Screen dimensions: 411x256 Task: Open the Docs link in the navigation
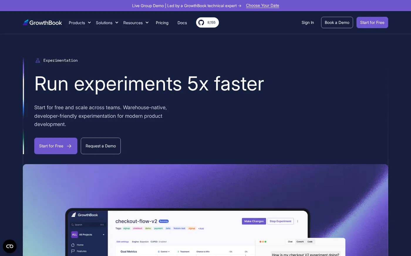pos(182,23)
